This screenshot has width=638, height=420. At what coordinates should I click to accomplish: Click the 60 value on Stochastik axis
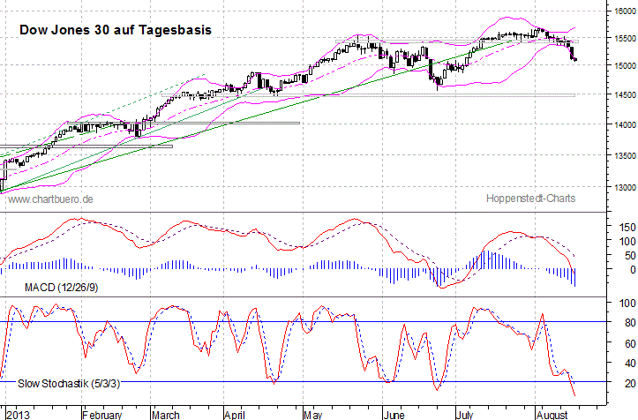[x=630, y=343]
